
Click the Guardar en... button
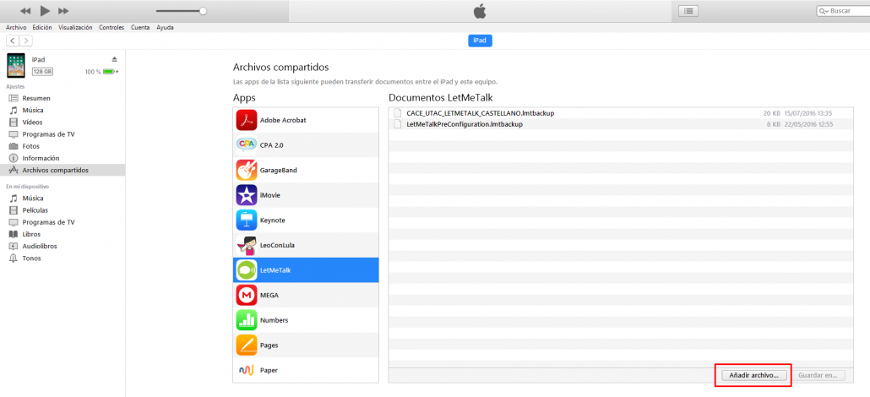tap(818, 375)
